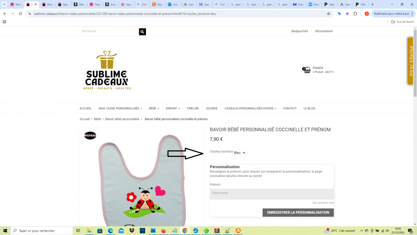This screenshot has width=417, height=235.
Task: Click the Sublime Cadeaux logo
Action: 107,70
